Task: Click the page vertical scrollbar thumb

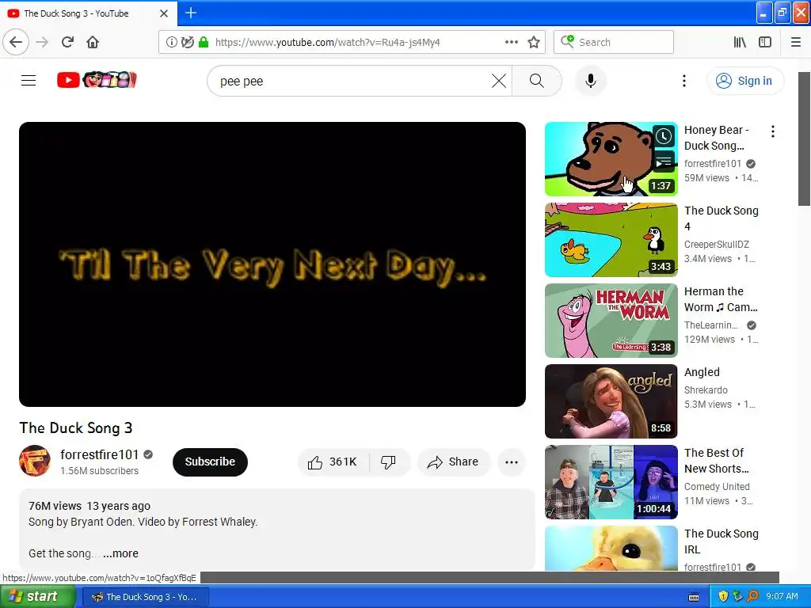Action: pyautogui.click(x=805, y=139)
